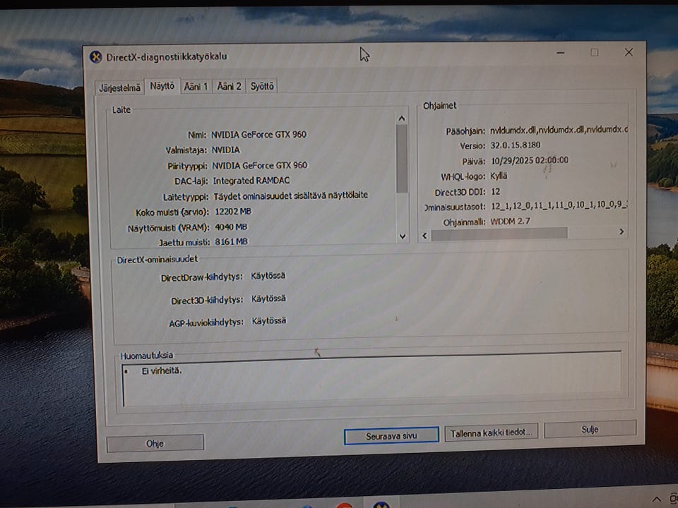Image resolution: width=678 pixels, height=508 pixels.
Task: Select driver version 32.0.15.8180
Action: tap(515, 145)
